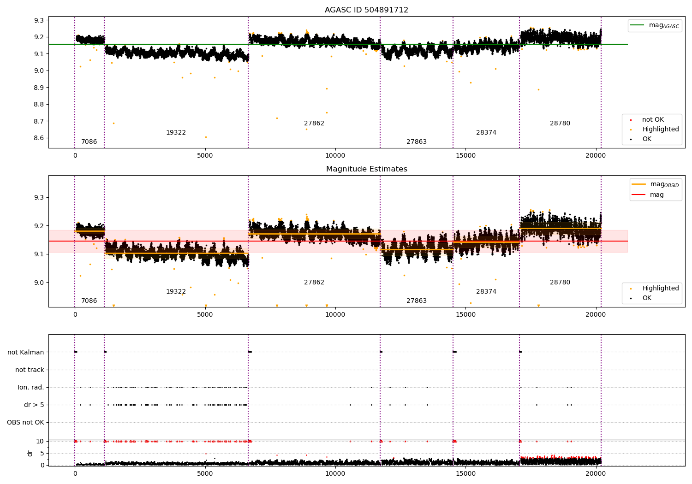Click y-tick 8.8 on top plot
The height and width of the screenshot is (484, 692).
click(x=39, y=105)
